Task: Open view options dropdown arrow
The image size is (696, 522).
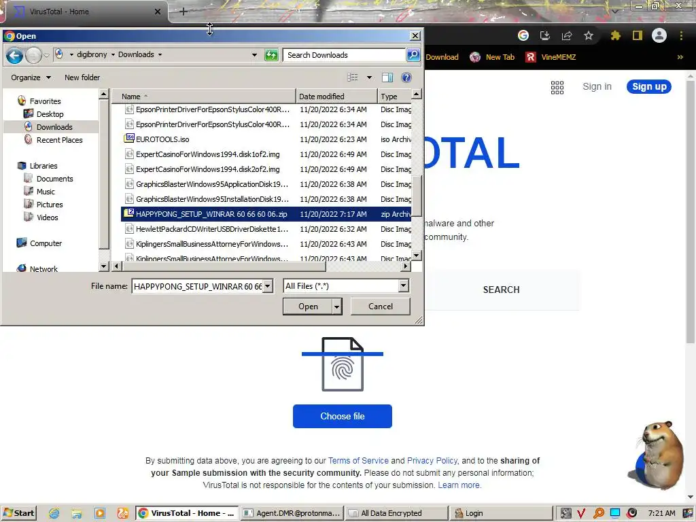Action: click(369, 77)
